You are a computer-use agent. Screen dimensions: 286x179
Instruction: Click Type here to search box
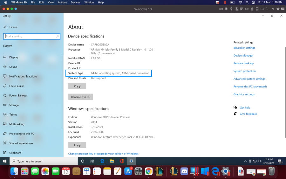(44, 161)
